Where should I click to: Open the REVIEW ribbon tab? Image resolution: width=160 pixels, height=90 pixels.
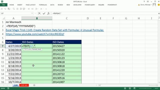[60, 5]
